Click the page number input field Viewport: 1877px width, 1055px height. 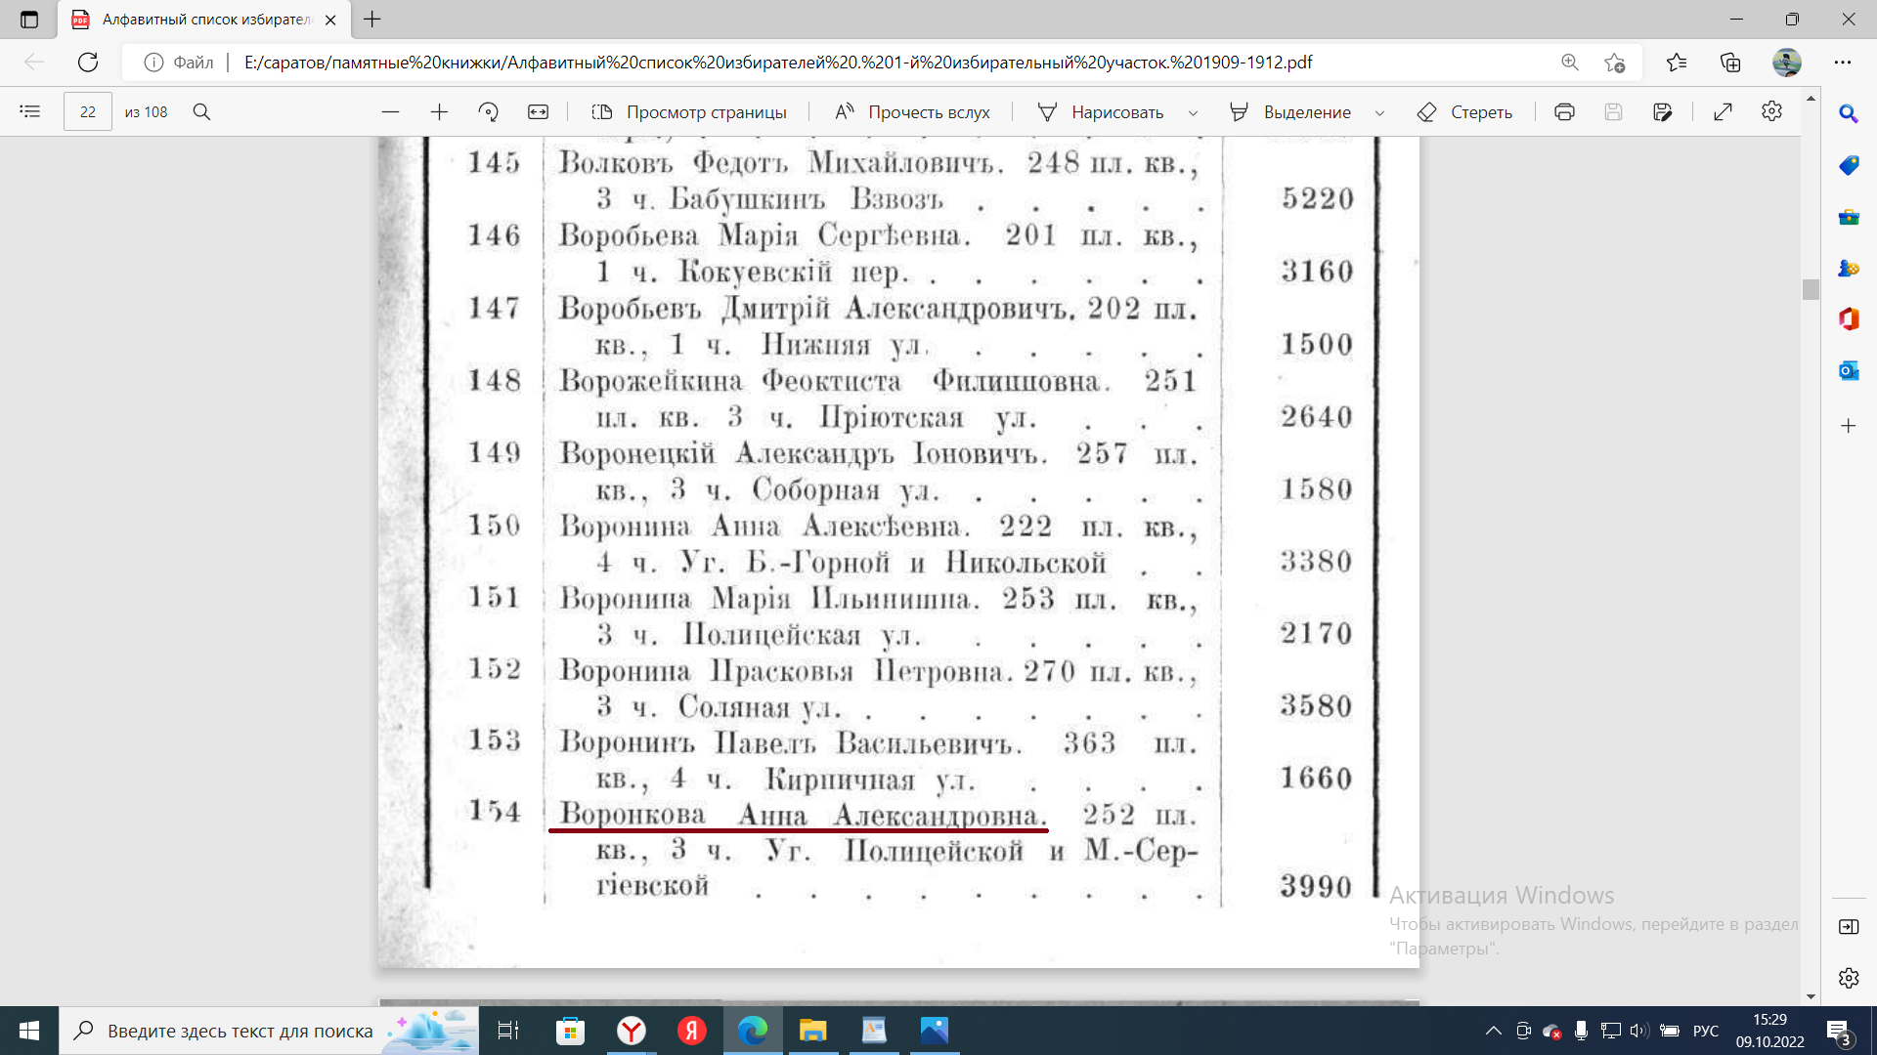coord(88,112)
